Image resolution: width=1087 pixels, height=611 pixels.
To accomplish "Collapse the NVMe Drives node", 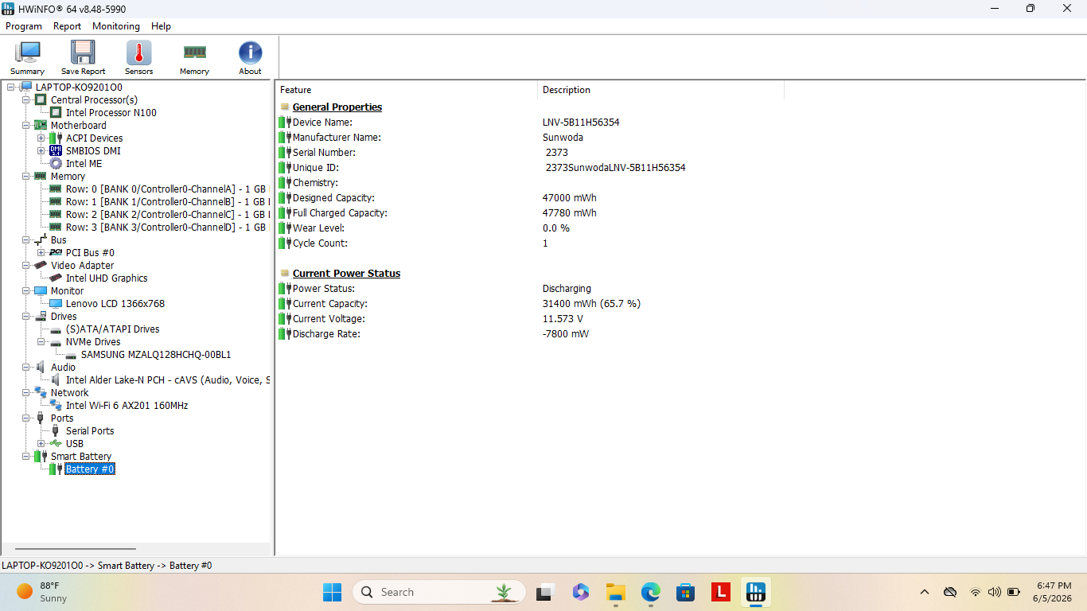I will (41, 342).
